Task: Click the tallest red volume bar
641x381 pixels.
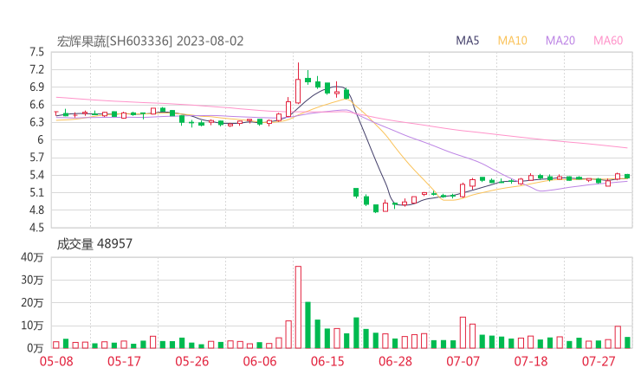Action: coord(298,307)
